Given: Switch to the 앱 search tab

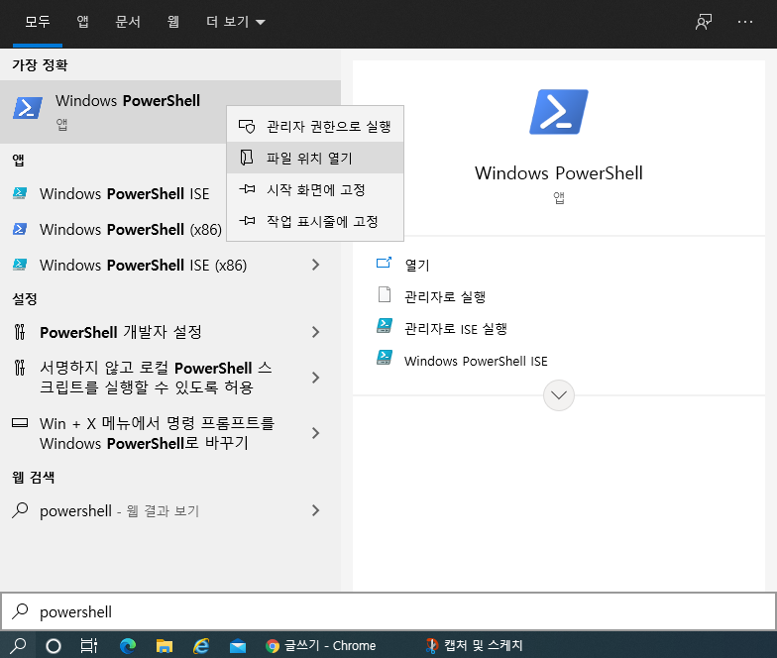Looking at the screenshot, I should [x=82, y=22].
